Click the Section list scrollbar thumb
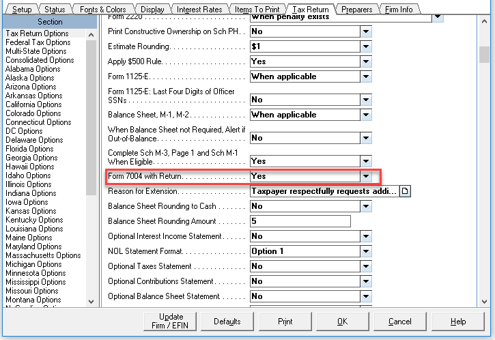The width and height of the screenshot is (495, 340). pos(91,117)
